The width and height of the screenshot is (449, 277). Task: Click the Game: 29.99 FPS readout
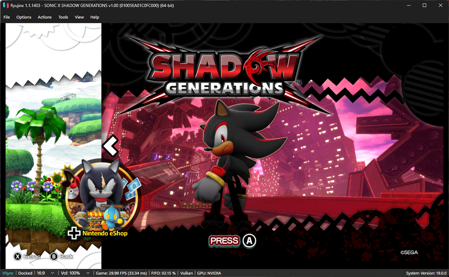coord(122,273)
